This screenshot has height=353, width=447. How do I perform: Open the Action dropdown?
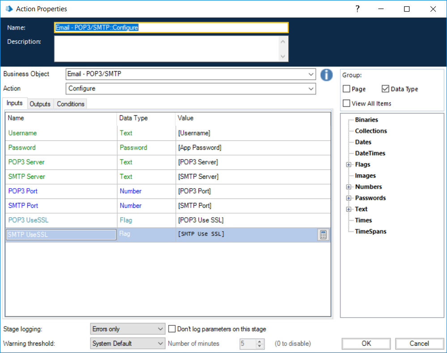pyautogui.click(x=311, y=89)
